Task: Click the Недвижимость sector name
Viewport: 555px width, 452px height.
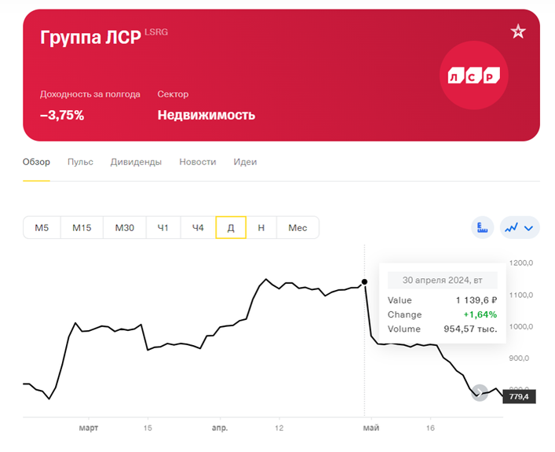Action: point(206,116)
